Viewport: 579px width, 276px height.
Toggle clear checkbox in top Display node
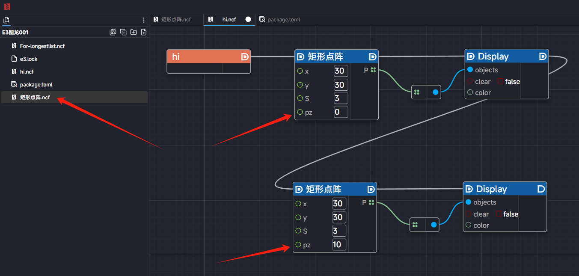tap(501, 81)
